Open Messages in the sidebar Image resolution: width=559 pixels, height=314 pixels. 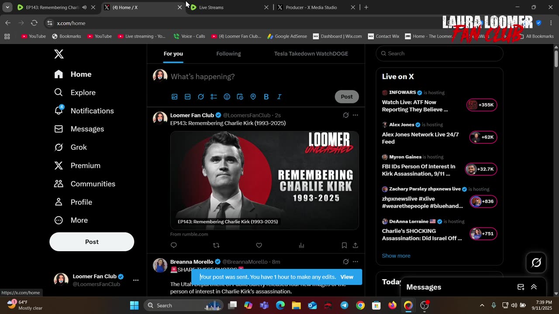79,129
